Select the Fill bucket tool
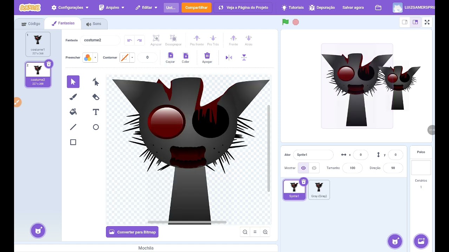This screenshot has width=449, height=252. coord(73,112)
